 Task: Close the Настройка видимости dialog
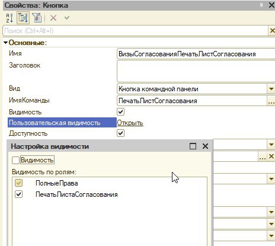[206, 146]
